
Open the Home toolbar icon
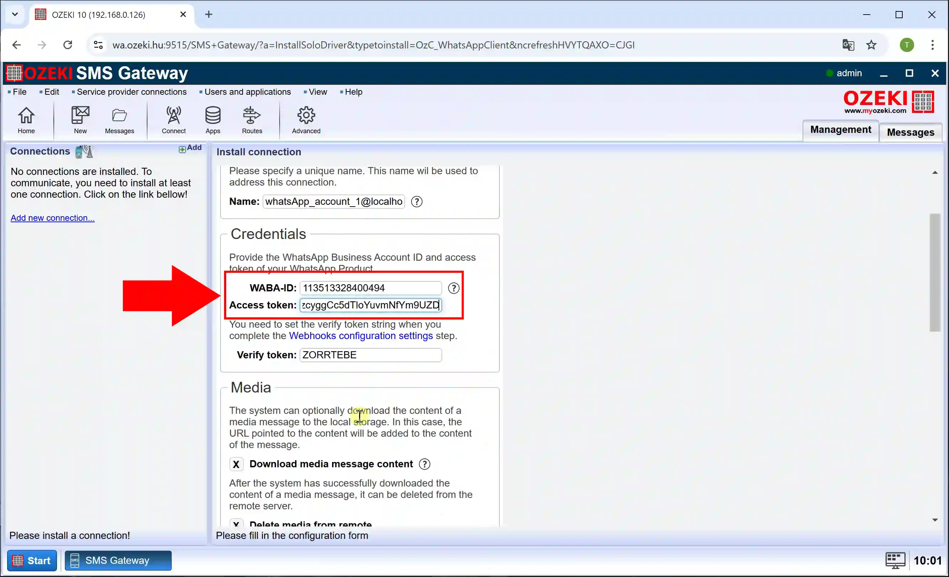(x=26, y=120)
